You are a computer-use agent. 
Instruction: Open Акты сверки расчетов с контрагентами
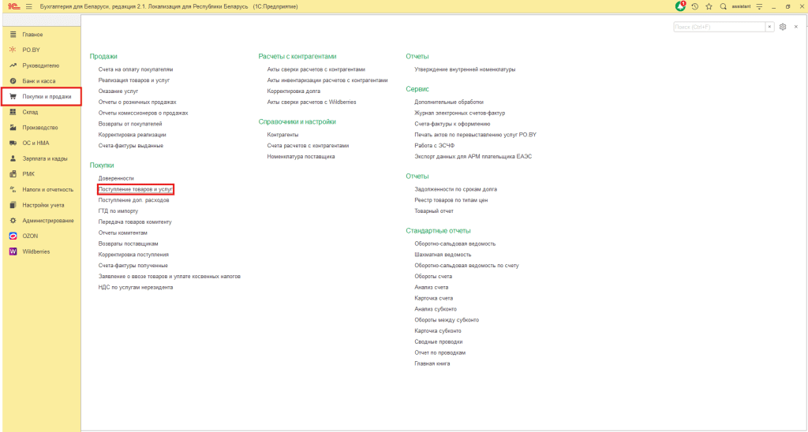pos(316,69)
